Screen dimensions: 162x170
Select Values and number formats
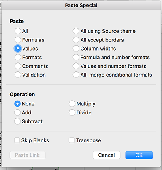click(76, 66)
